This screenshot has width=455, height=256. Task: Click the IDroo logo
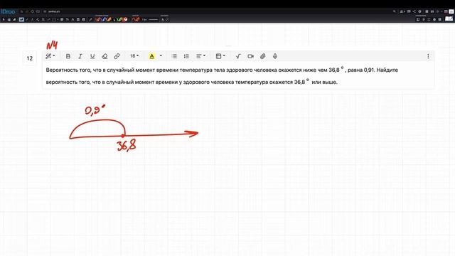coord(8,11)
